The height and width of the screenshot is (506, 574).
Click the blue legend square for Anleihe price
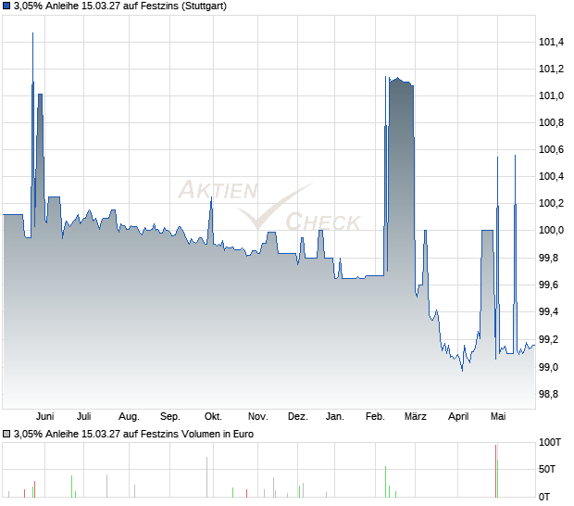[x=6, y=6]
